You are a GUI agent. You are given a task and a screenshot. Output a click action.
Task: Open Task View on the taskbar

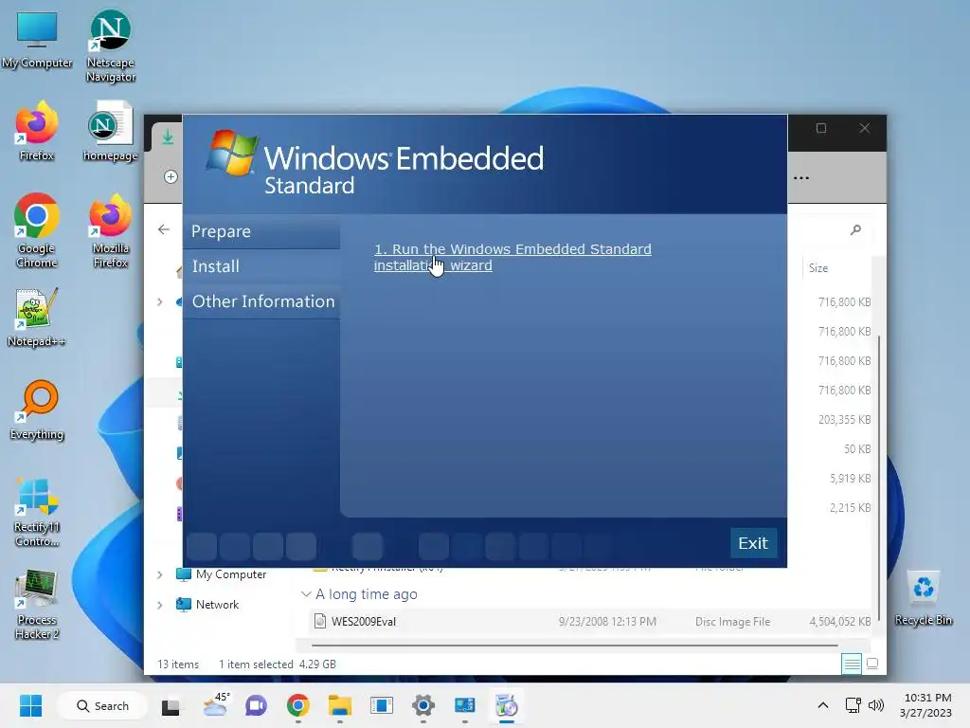tap(171, 705)
